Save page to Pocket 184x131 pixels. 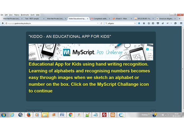[x=158, y=23]
